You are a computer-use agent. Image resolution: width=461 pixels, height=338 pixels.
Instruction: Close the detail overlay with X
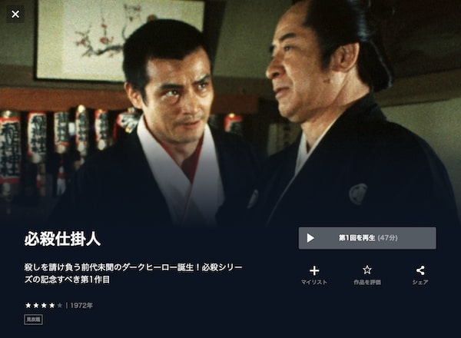click(x=15, y=14)
